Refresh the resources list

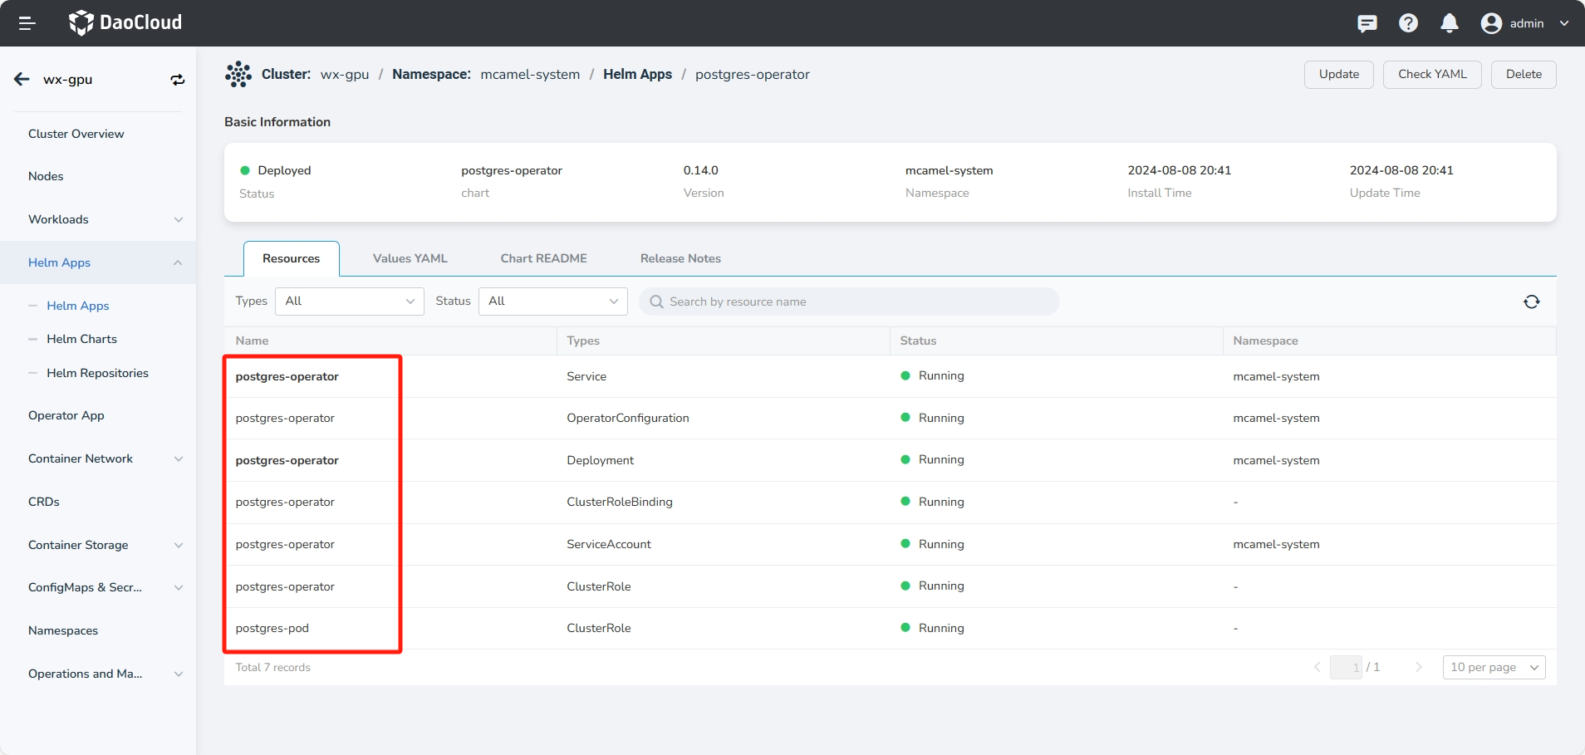click(x=1531, y=302)
